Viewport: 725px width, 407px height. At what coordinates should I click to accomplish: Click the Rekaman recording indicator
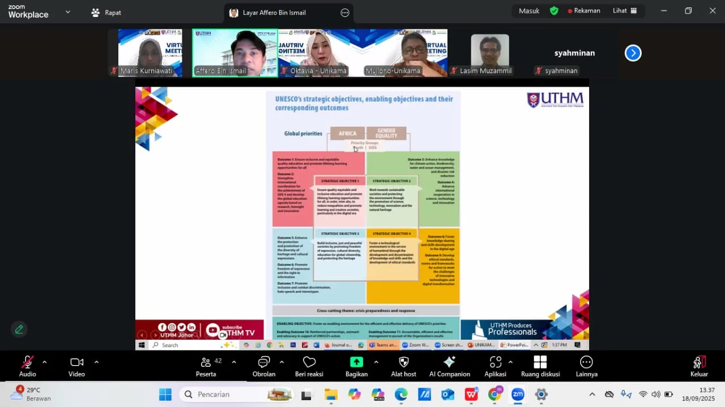584,11
